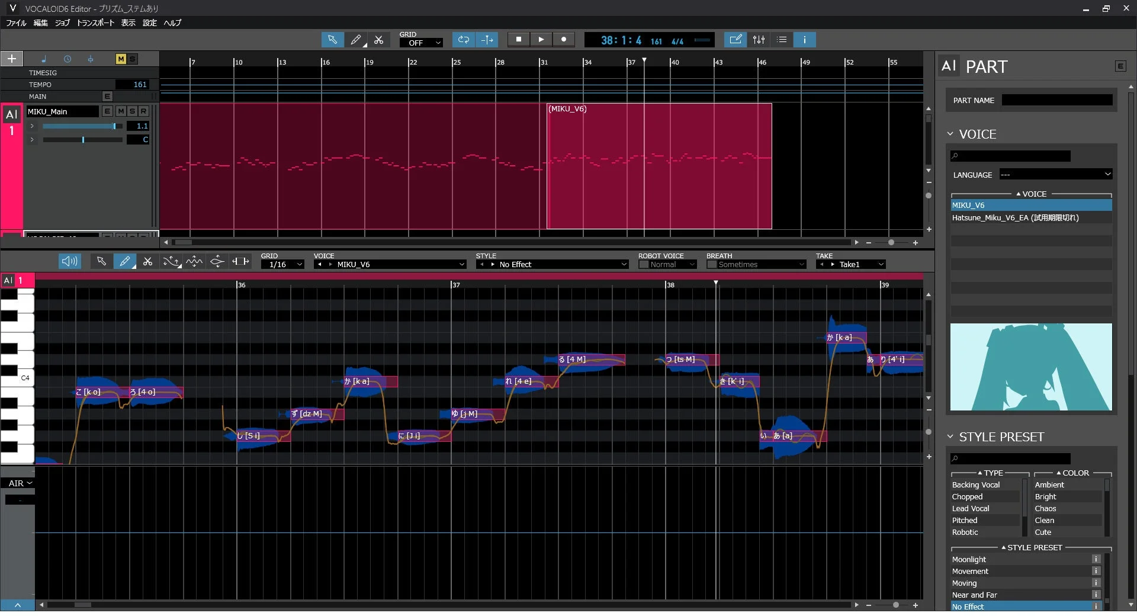Open the Mixer with the fader icon

point(759,40)
